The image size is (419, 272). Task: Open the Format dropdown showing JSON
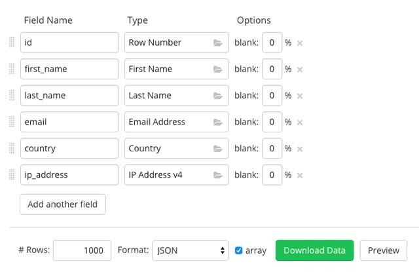[x=189, y=250]
